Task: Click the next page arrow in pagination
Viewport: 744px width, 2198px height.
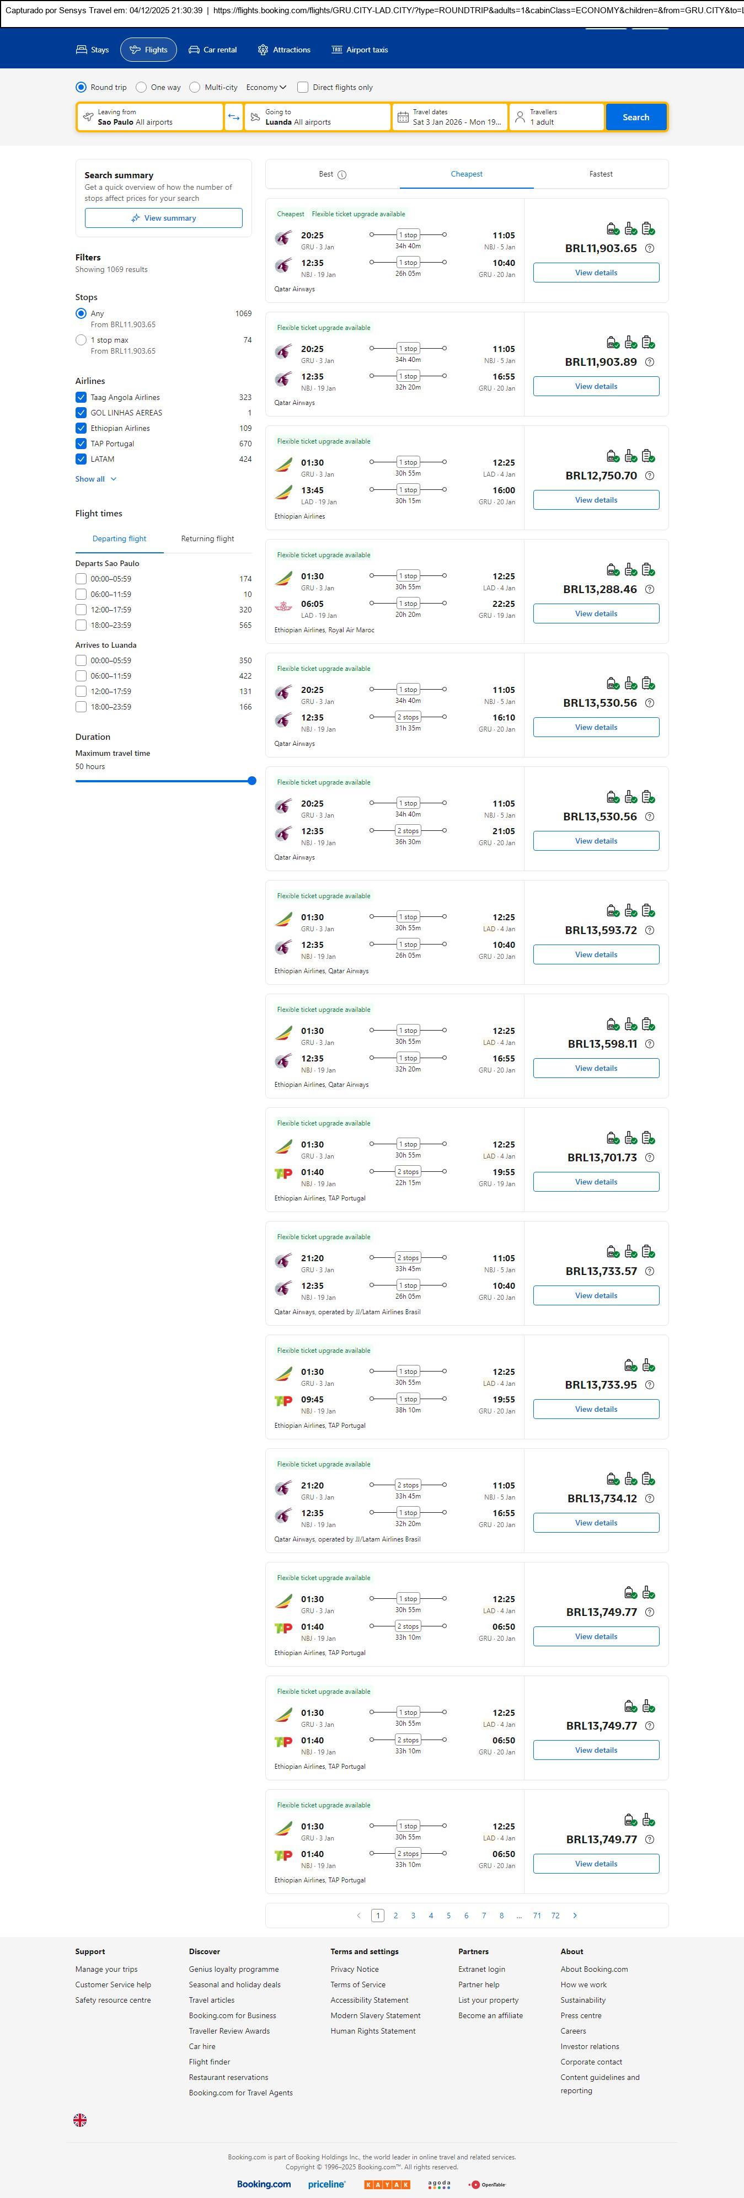Action: click(x=575, y=1916)
